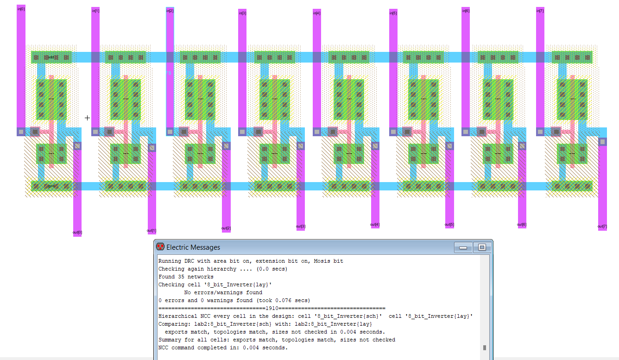619x360 pixels.
Task: Select the out[2] export label
Action: pyautogui.click(x=226, y=228)
